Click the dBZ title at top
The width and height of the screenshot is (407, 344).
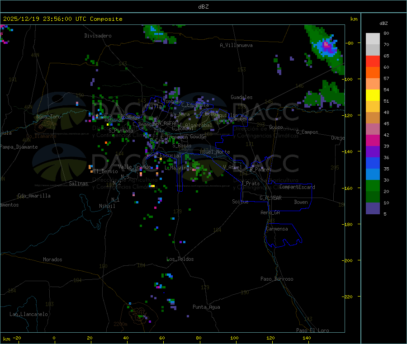203,7
